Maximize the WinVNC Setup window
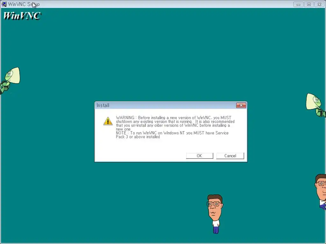 (309, 4)
